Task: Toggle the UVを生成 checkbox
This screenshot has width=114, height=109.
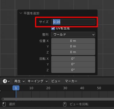Action: click(53, 28)
